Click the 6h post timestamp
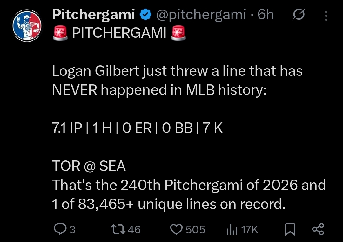Screen dimensions: 343x242 [266, 14]
